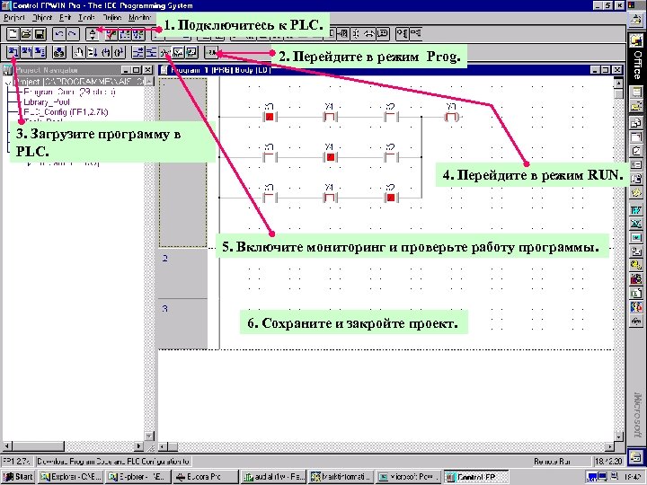Open the Edit menu

(x=66, y=18)
